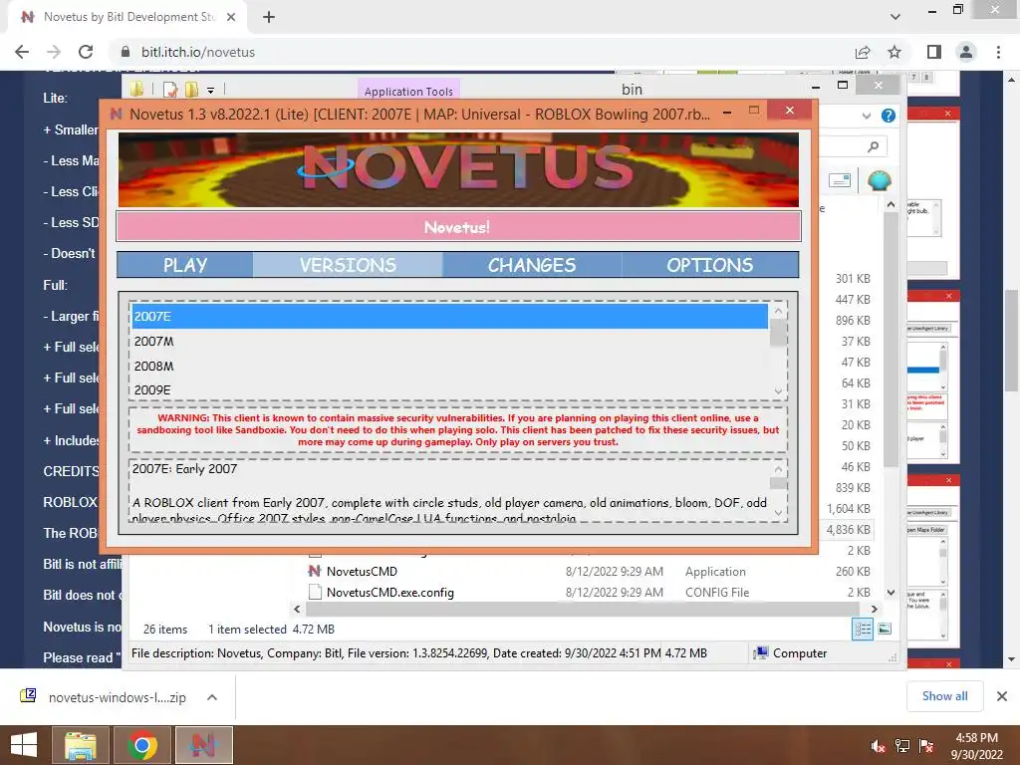Click Action Center flag icon
Viewport: 1020px width, 765px height.
tap(926, 746)
